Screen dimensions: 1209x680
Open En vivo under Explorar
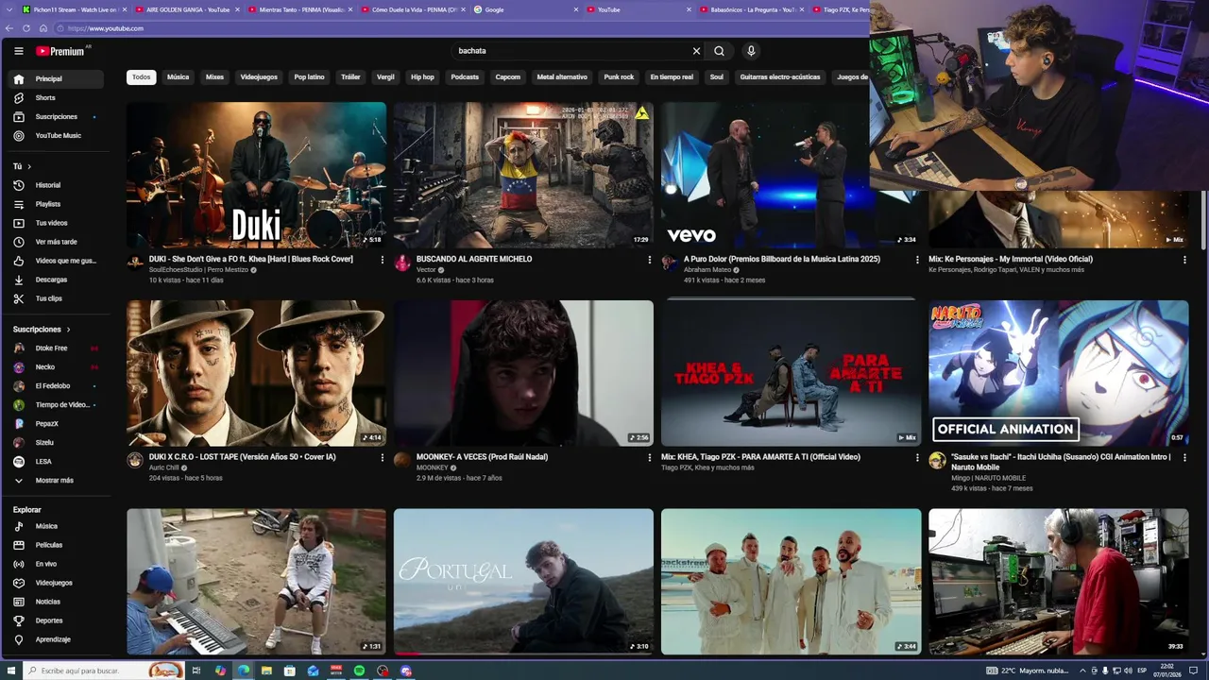57,564
